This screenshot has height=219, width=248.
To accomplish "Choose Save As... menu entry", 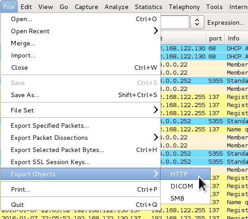I will (81, 95).
